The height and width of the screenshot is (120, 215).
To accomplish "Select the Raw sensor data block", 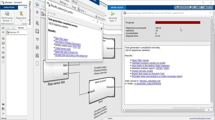I will (x=56, y=71).
